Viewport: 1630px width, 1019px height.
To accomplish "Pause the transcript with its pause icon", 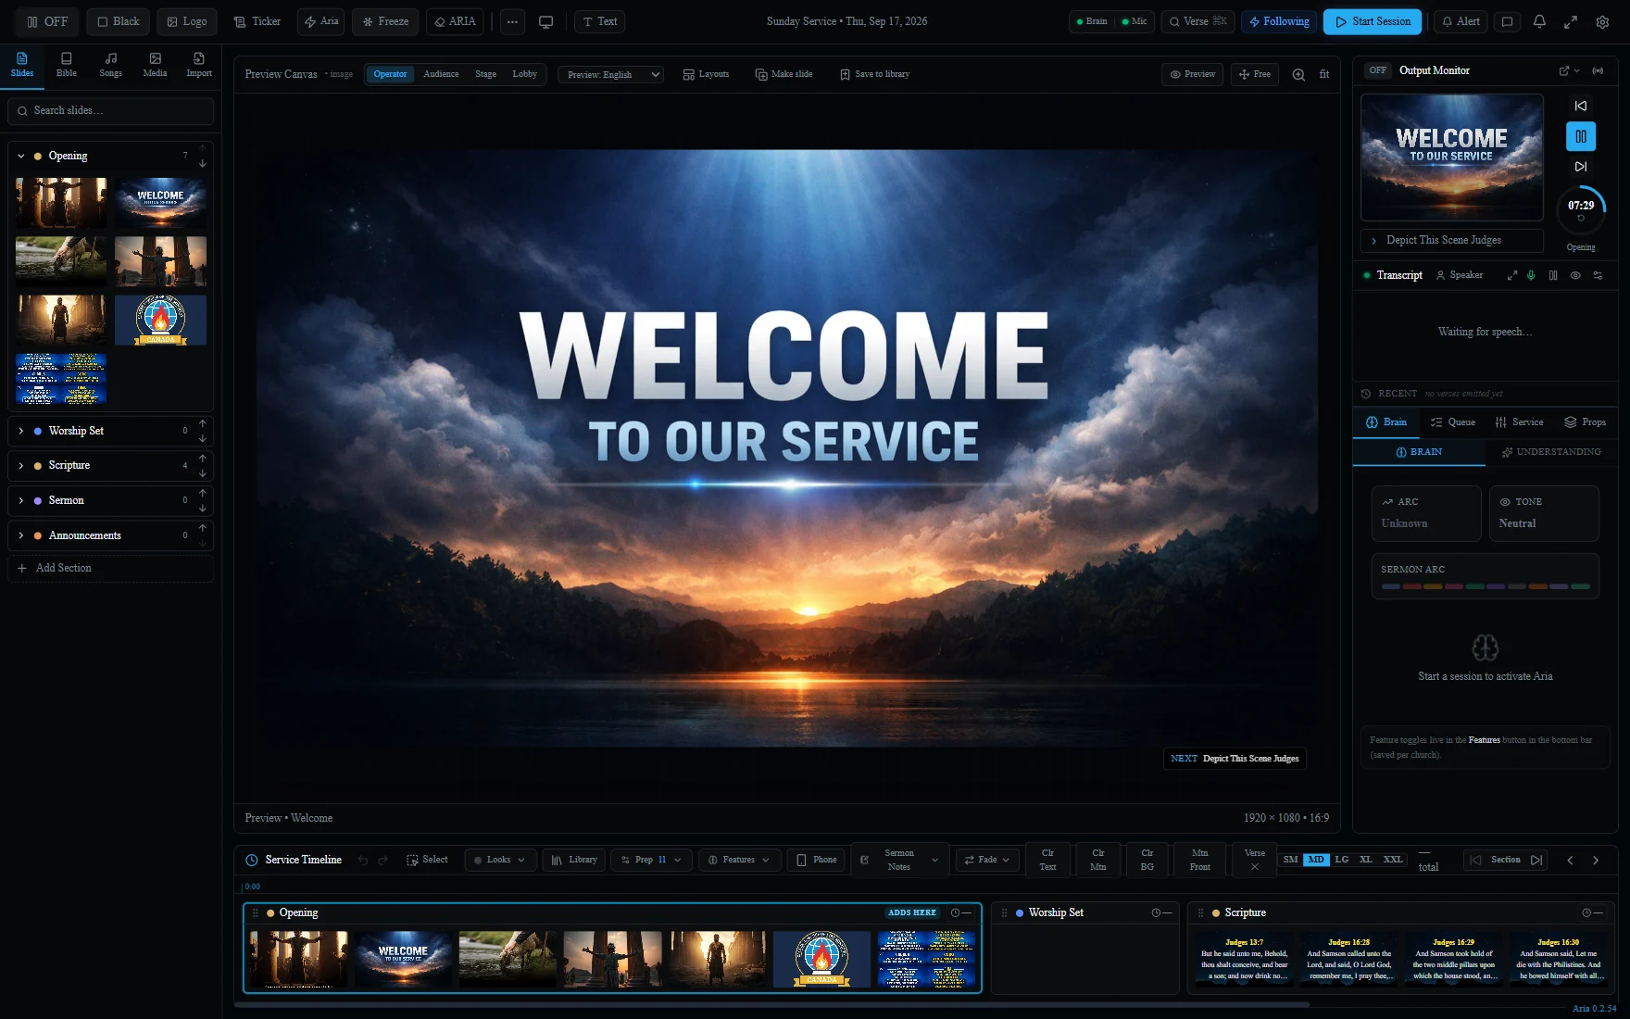I will (x=1553, y=275).
